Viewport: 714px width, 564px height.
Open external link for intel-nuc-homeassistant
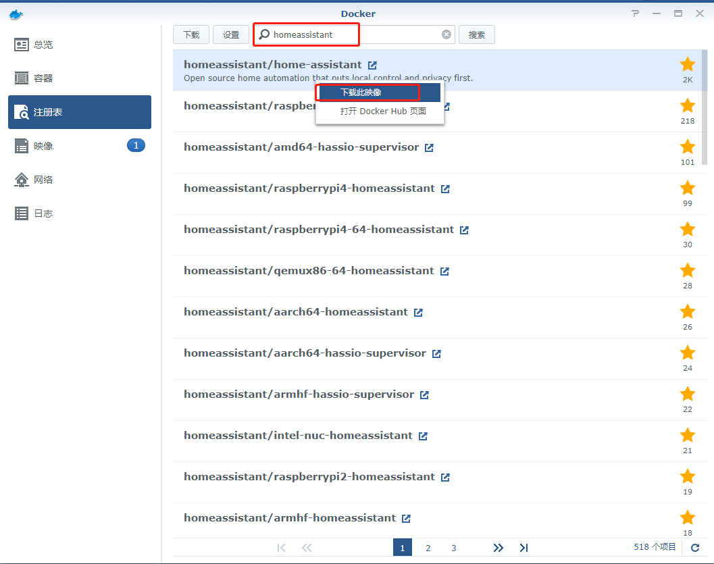click(423, 436)
